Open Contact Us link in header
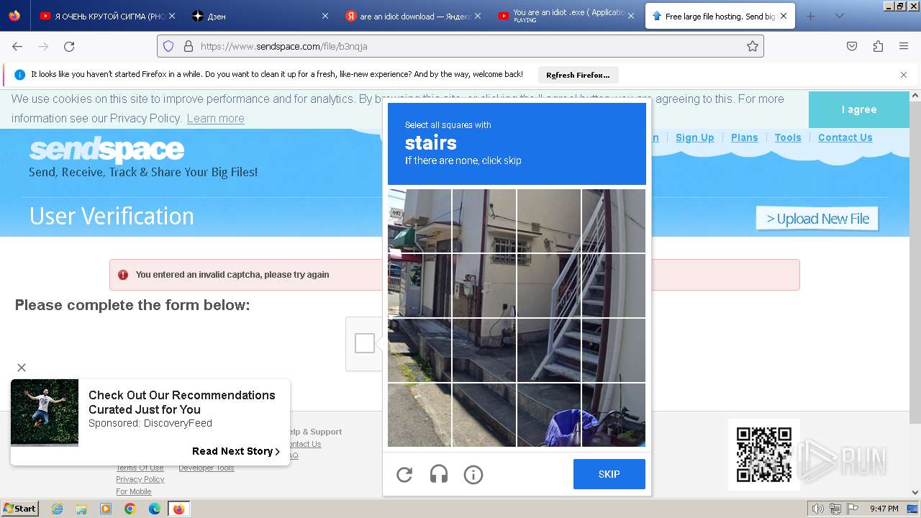 [x=845, y=137]
